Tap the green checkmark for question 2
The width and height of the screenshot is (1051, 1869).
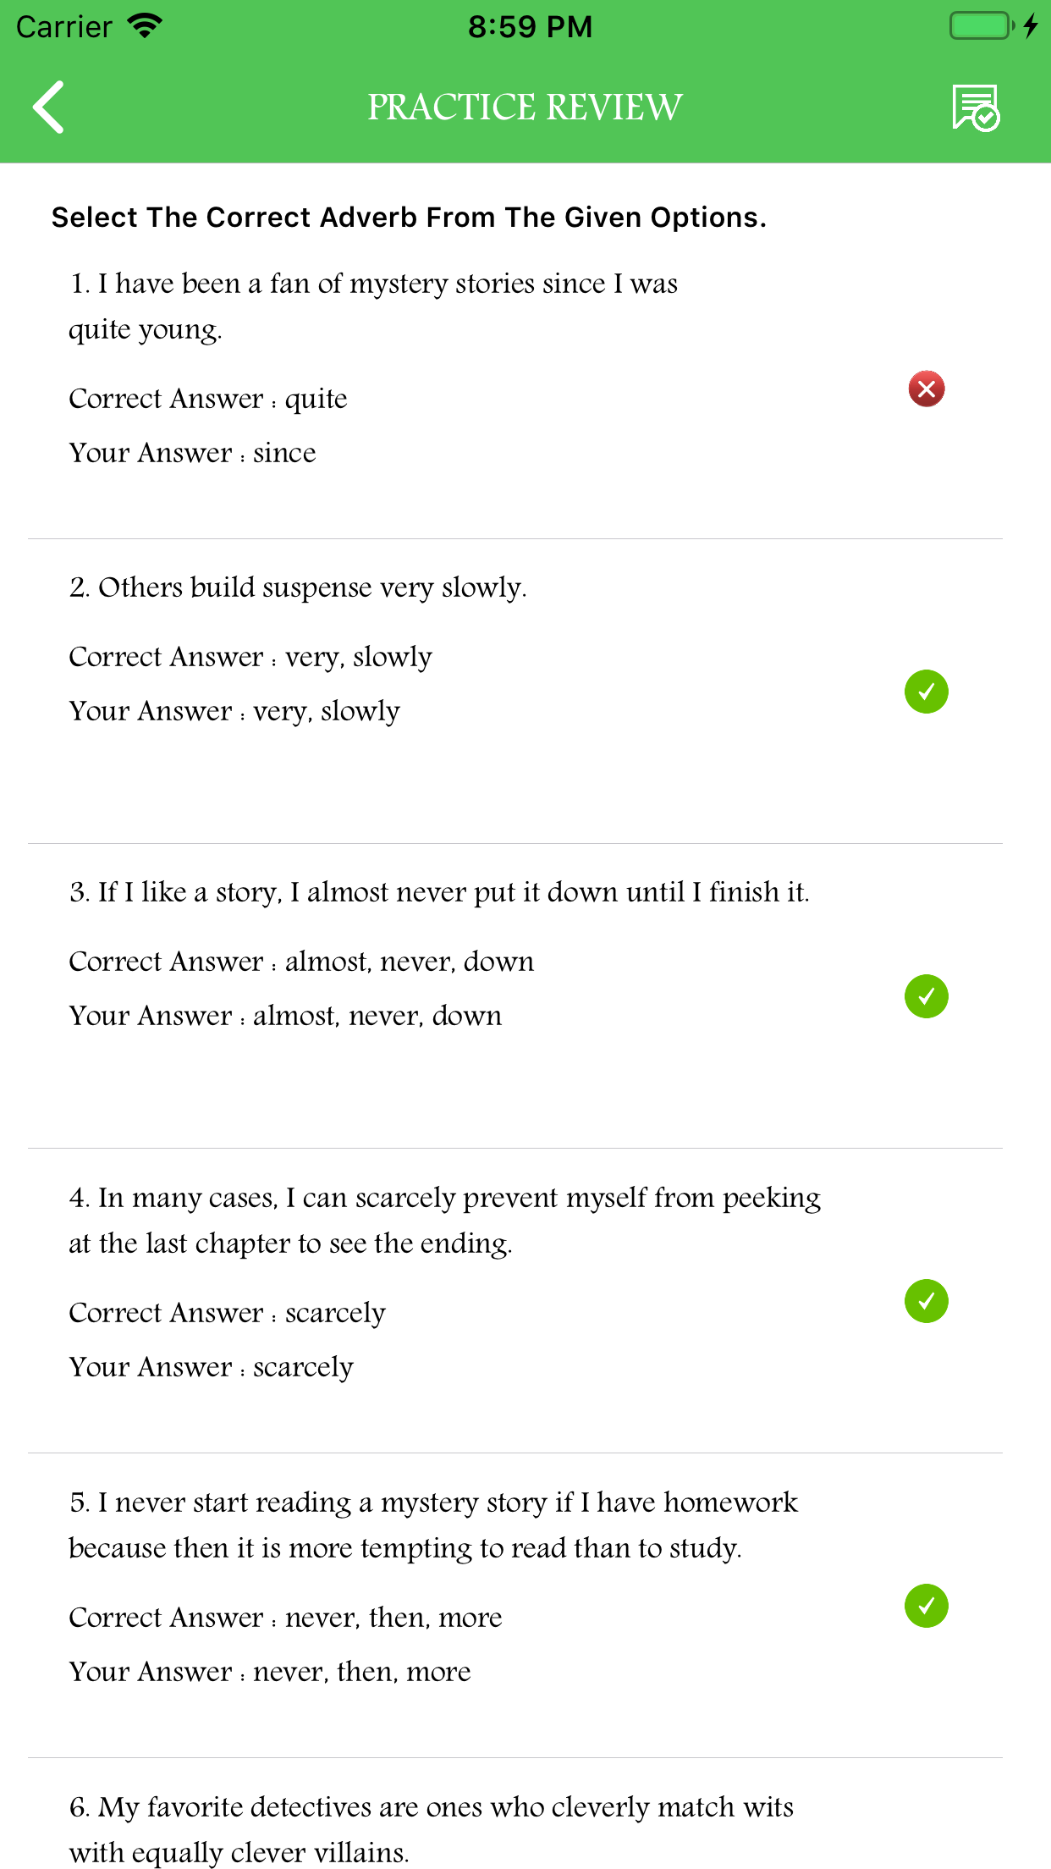pos(927,692)
